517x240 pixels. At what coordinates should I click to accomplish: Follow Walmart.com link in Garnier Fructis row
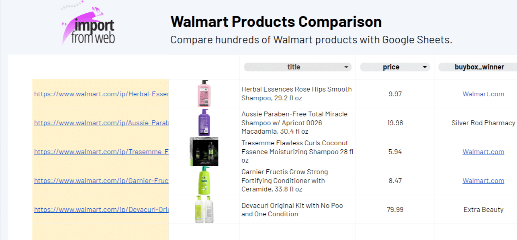[x=483, y=181]
